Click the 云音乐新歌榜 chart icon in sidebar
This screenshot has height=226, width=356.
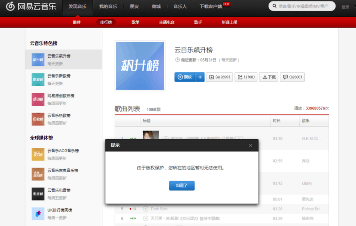[x=38, y=80]
